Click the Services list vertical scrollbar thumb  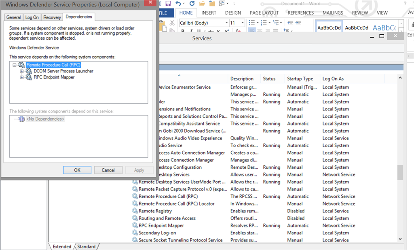click(x=400, y=172)
